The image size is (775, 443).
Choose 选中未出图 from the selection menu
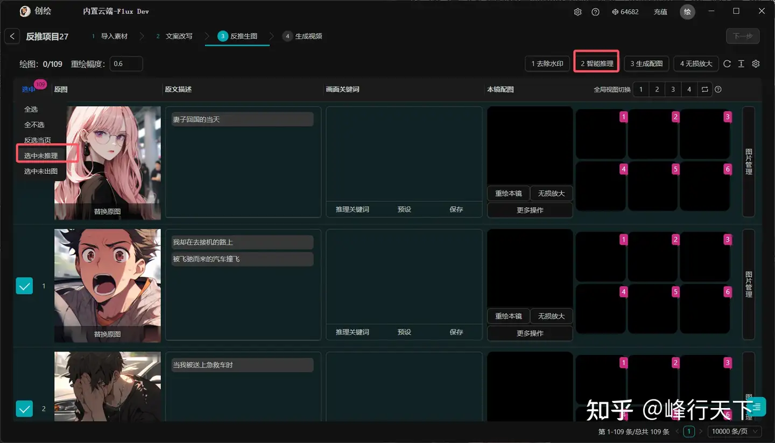tap(41, 171)
